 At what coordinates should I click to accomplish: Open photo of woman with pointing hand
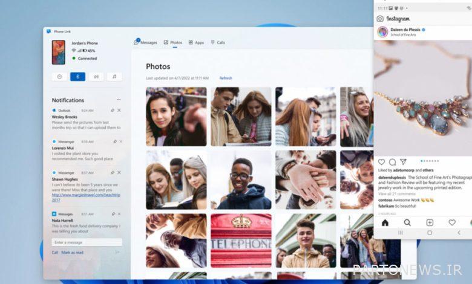177,117
